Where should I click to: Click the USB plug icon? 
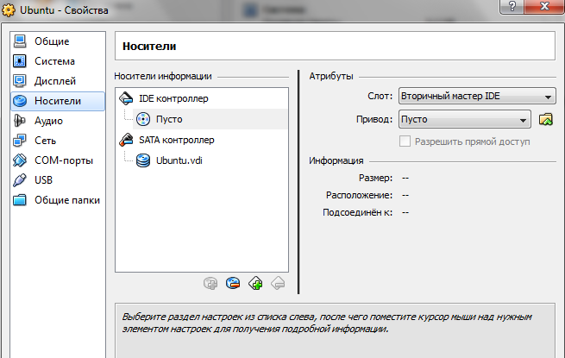tap(20, 180)
